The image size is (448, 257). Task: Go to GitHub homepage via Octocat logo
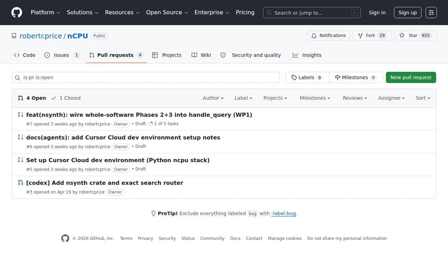click(x=17, y=13)
